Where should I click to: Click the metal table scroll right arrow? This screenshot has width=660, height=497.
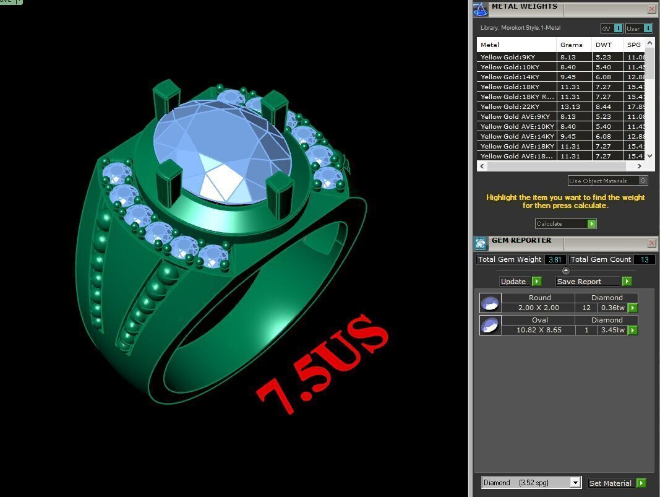pyautogui.click(x=640, y=166)
